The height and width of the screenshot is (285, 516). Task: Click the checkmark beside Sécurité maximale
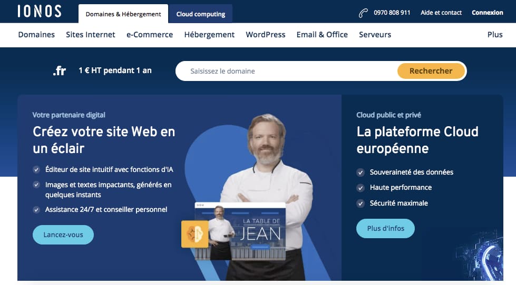(361, 203)
